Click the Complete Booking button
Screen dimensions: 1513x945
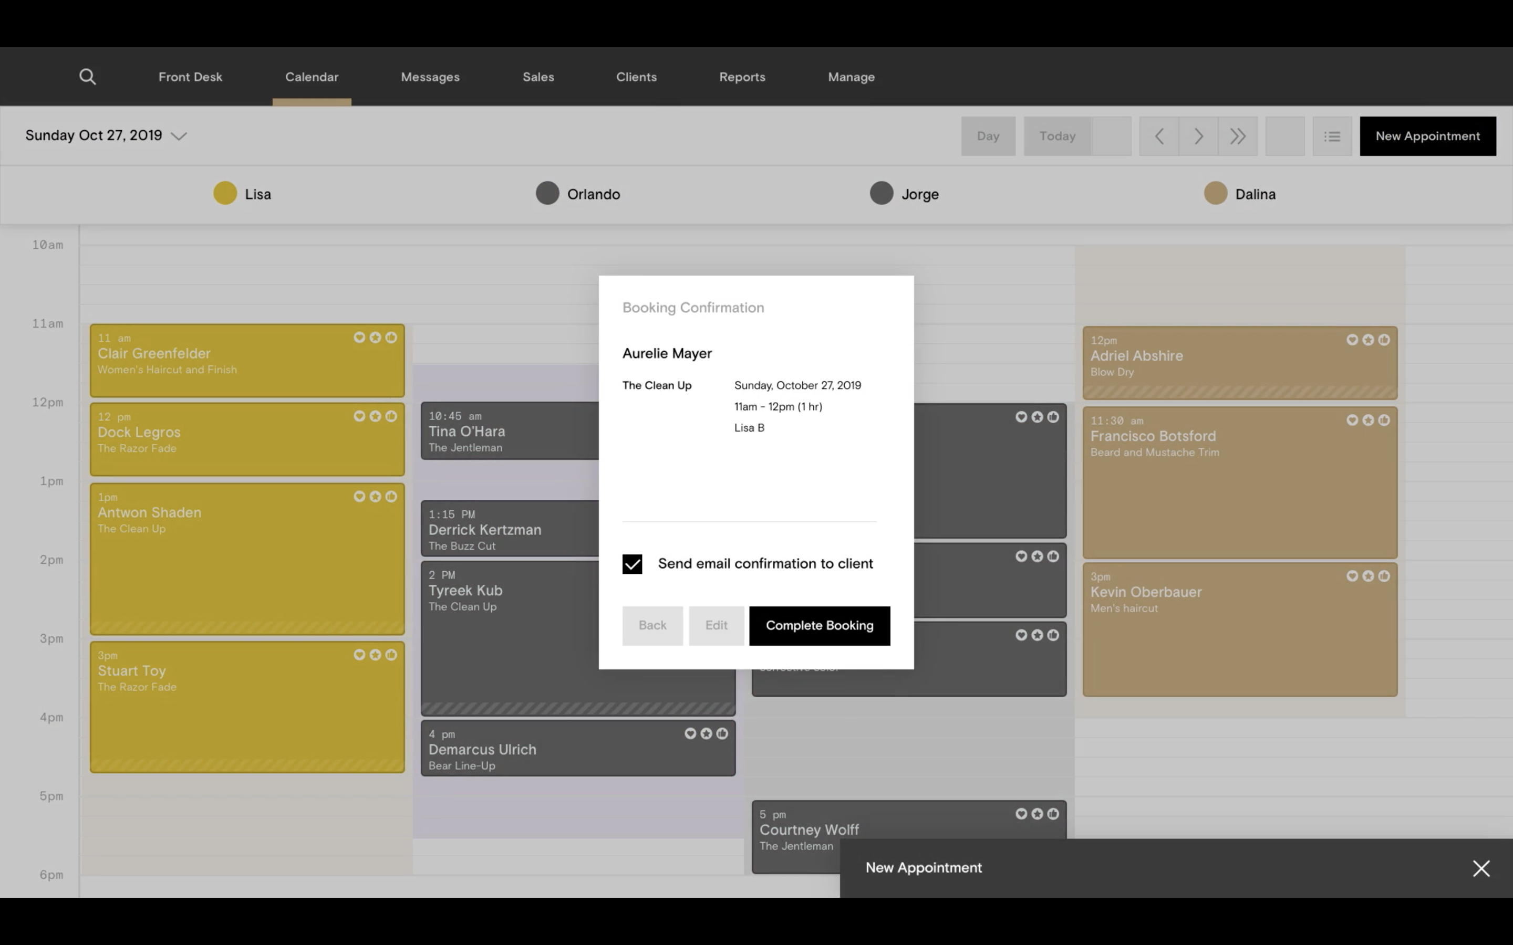tap(819, 626)
